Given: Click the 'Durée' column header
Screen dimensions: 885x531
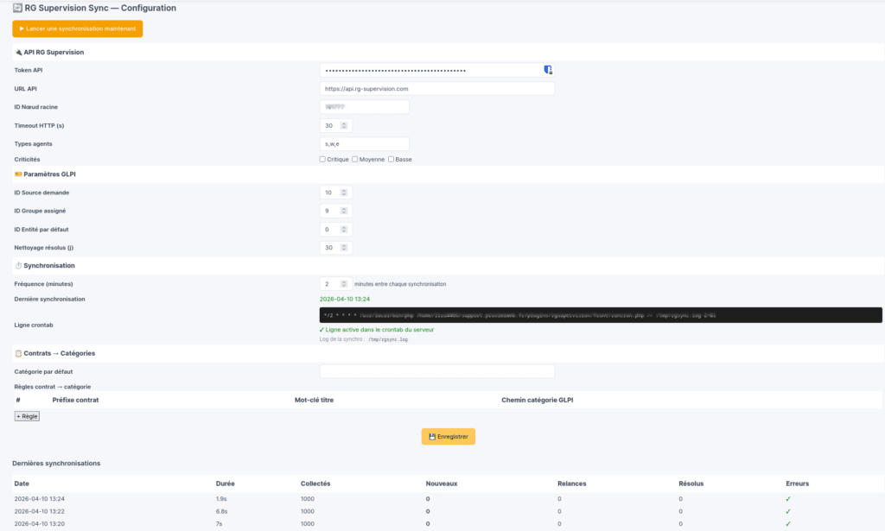Looking at the screenshot, I should point(226,484).
